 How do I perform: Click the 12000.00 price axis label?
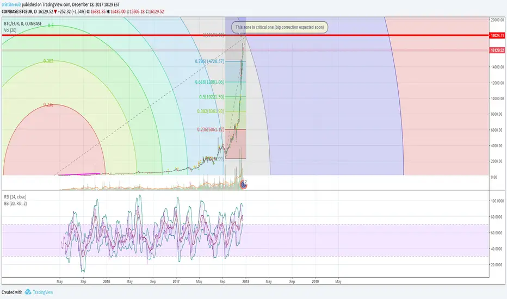pyautogui.click(x=497, y=83)
